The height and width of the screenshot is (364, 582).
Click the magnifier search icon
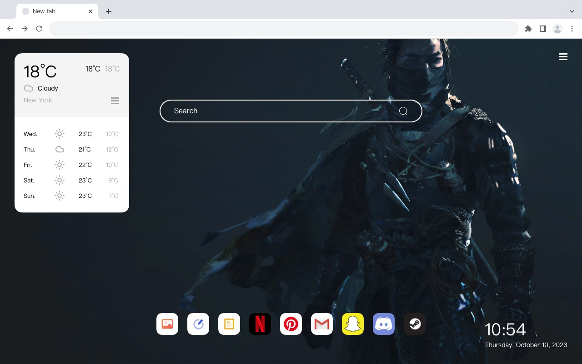pyautogui.click(x=403, y=111)
